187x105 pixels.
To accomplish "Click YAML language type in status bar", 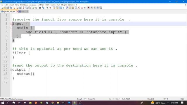I will tap(12, 99).
